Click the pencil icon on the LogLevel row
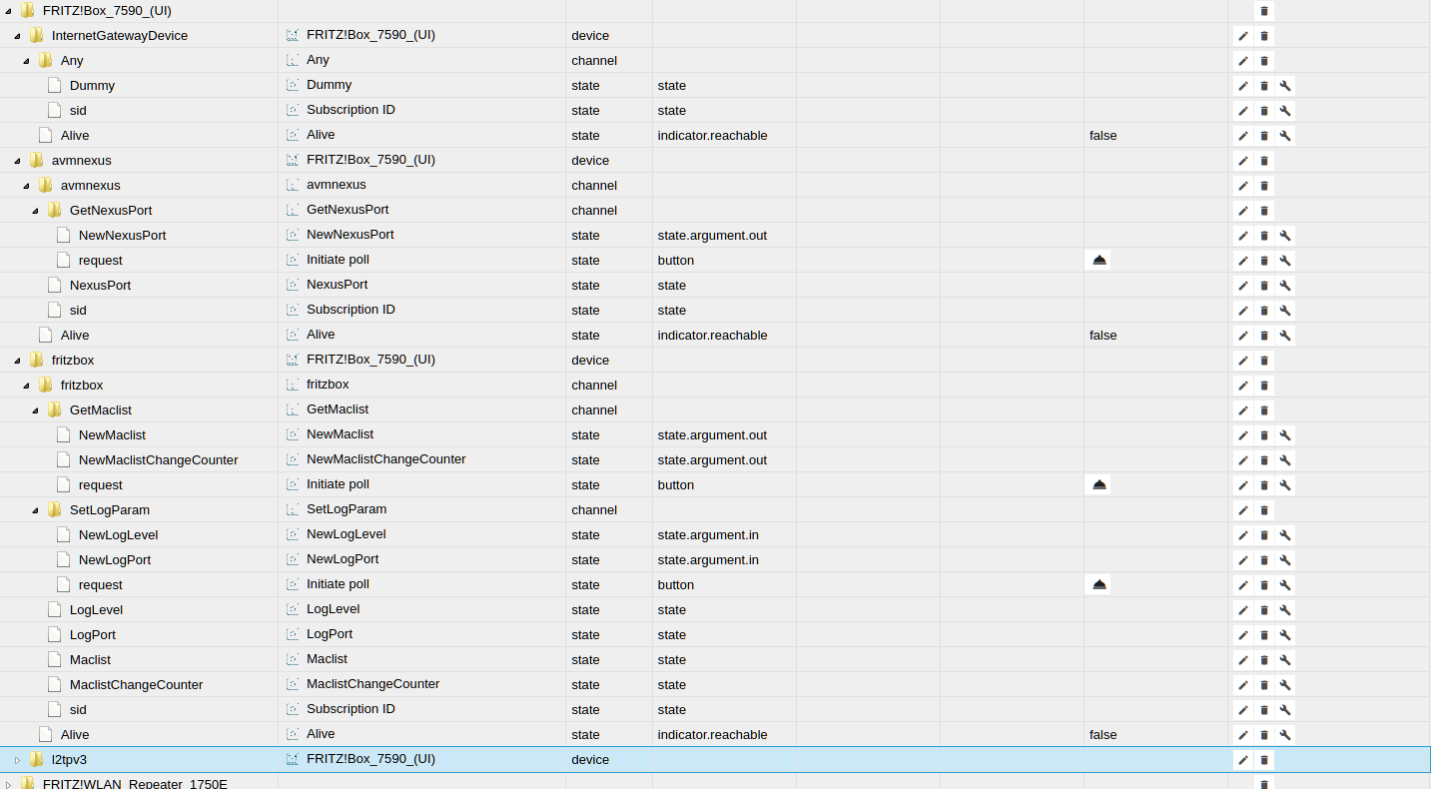The width and height of the screenshot is (1431, 789). [1243, 610]
